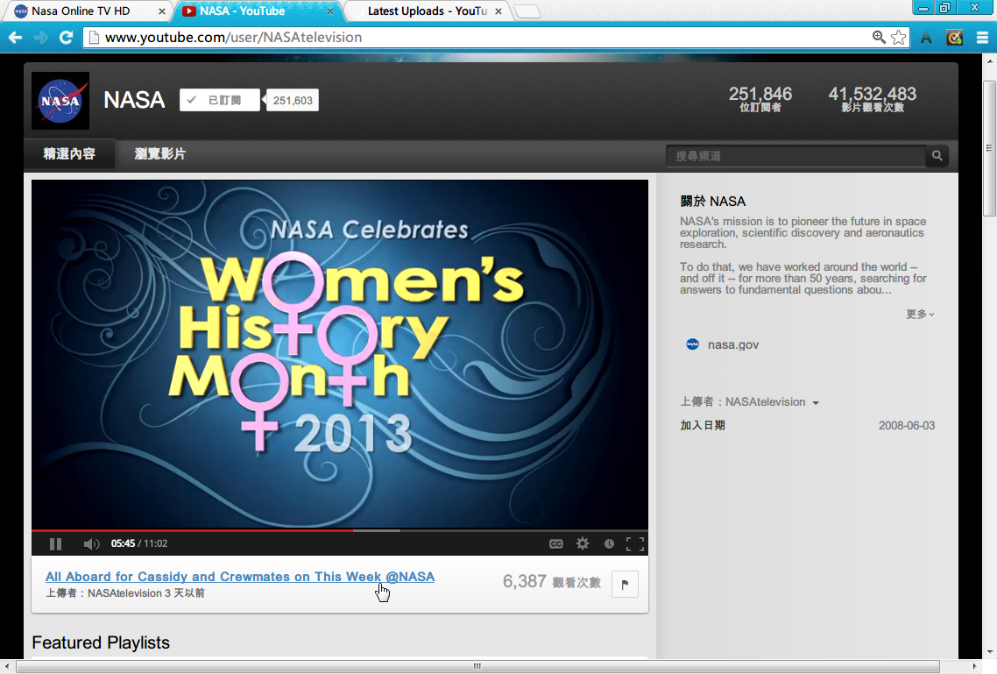The width and height of the screenshot is (997, 674).
Task: Click the channel search magnifier icon
Action: (937, 156)
